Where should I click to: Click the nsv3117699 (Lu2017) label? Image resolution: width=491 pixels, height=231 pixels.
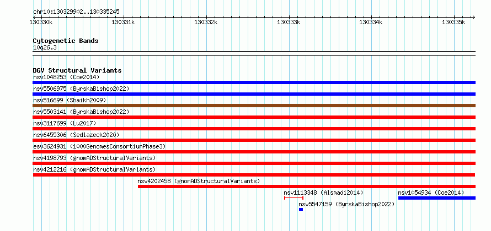65,123
